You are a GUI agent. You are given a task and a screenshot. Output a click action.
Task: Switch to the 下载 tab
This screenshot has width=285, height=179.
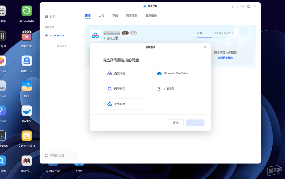pos(115,16)
